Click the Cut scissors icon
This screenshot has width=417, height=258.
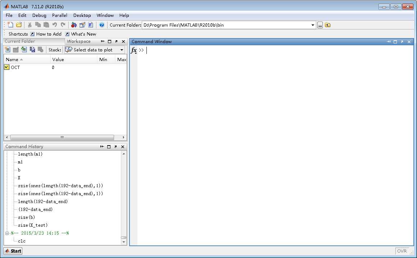point(30,25)
